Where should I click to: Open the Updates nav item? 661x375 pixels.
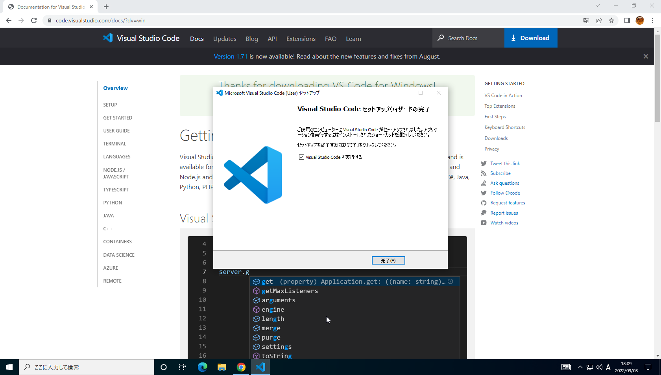pyautogui.click(x=225, y=39)
